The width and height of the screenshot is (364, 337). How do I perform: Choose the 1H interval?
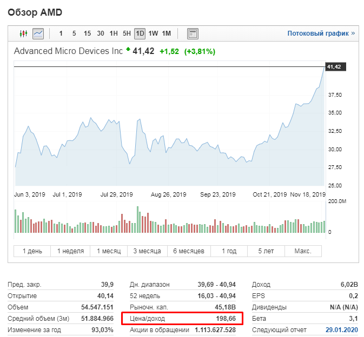114,33
